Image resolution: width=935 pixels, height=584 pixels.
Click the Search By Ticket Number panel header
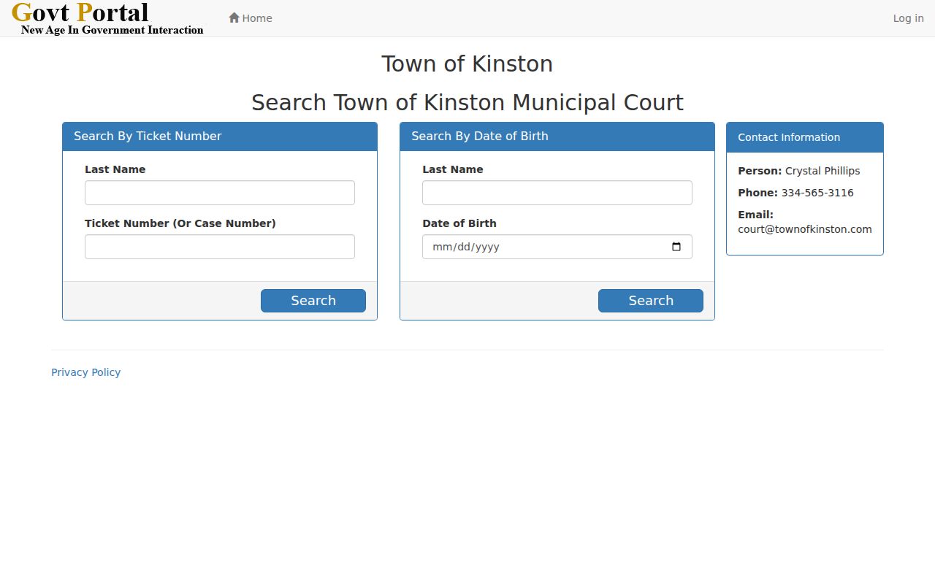(220, 137)
